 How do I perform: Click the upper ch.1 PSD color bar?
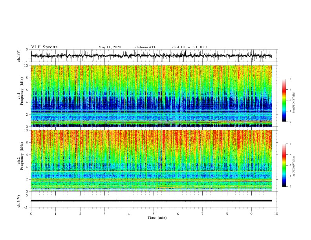[284, 100]
